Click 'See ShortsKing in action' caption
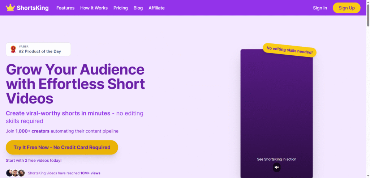The image size is (370, 178). [276, 159]
